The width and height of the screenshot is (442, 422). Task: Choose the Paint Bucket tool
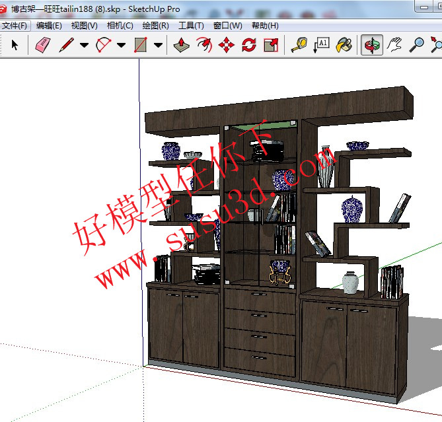tap(344, 45)
